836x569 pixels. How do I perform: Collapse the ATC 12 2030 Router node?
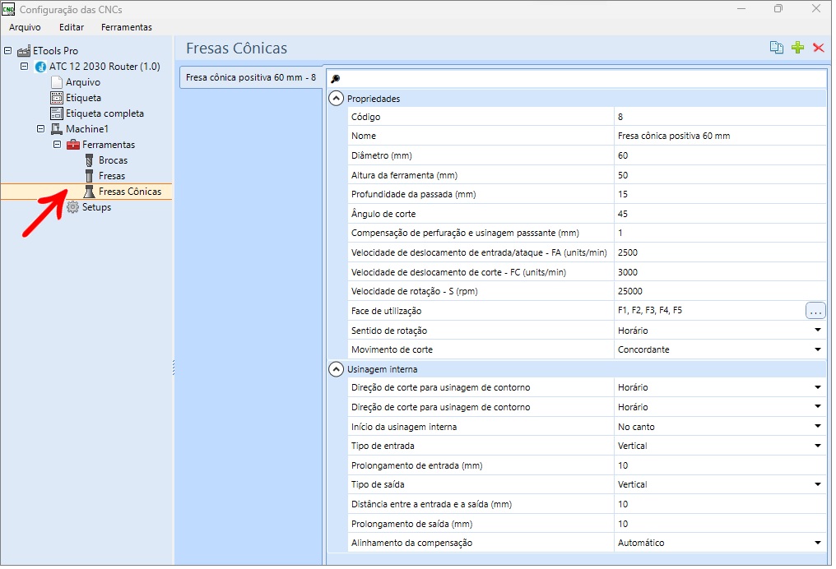(25, 67)
